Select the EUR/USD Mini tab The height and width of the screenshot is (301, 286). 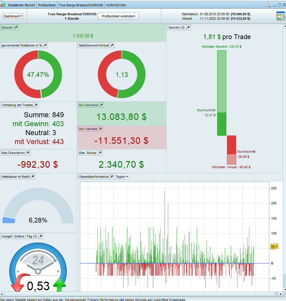pos(116,5)
